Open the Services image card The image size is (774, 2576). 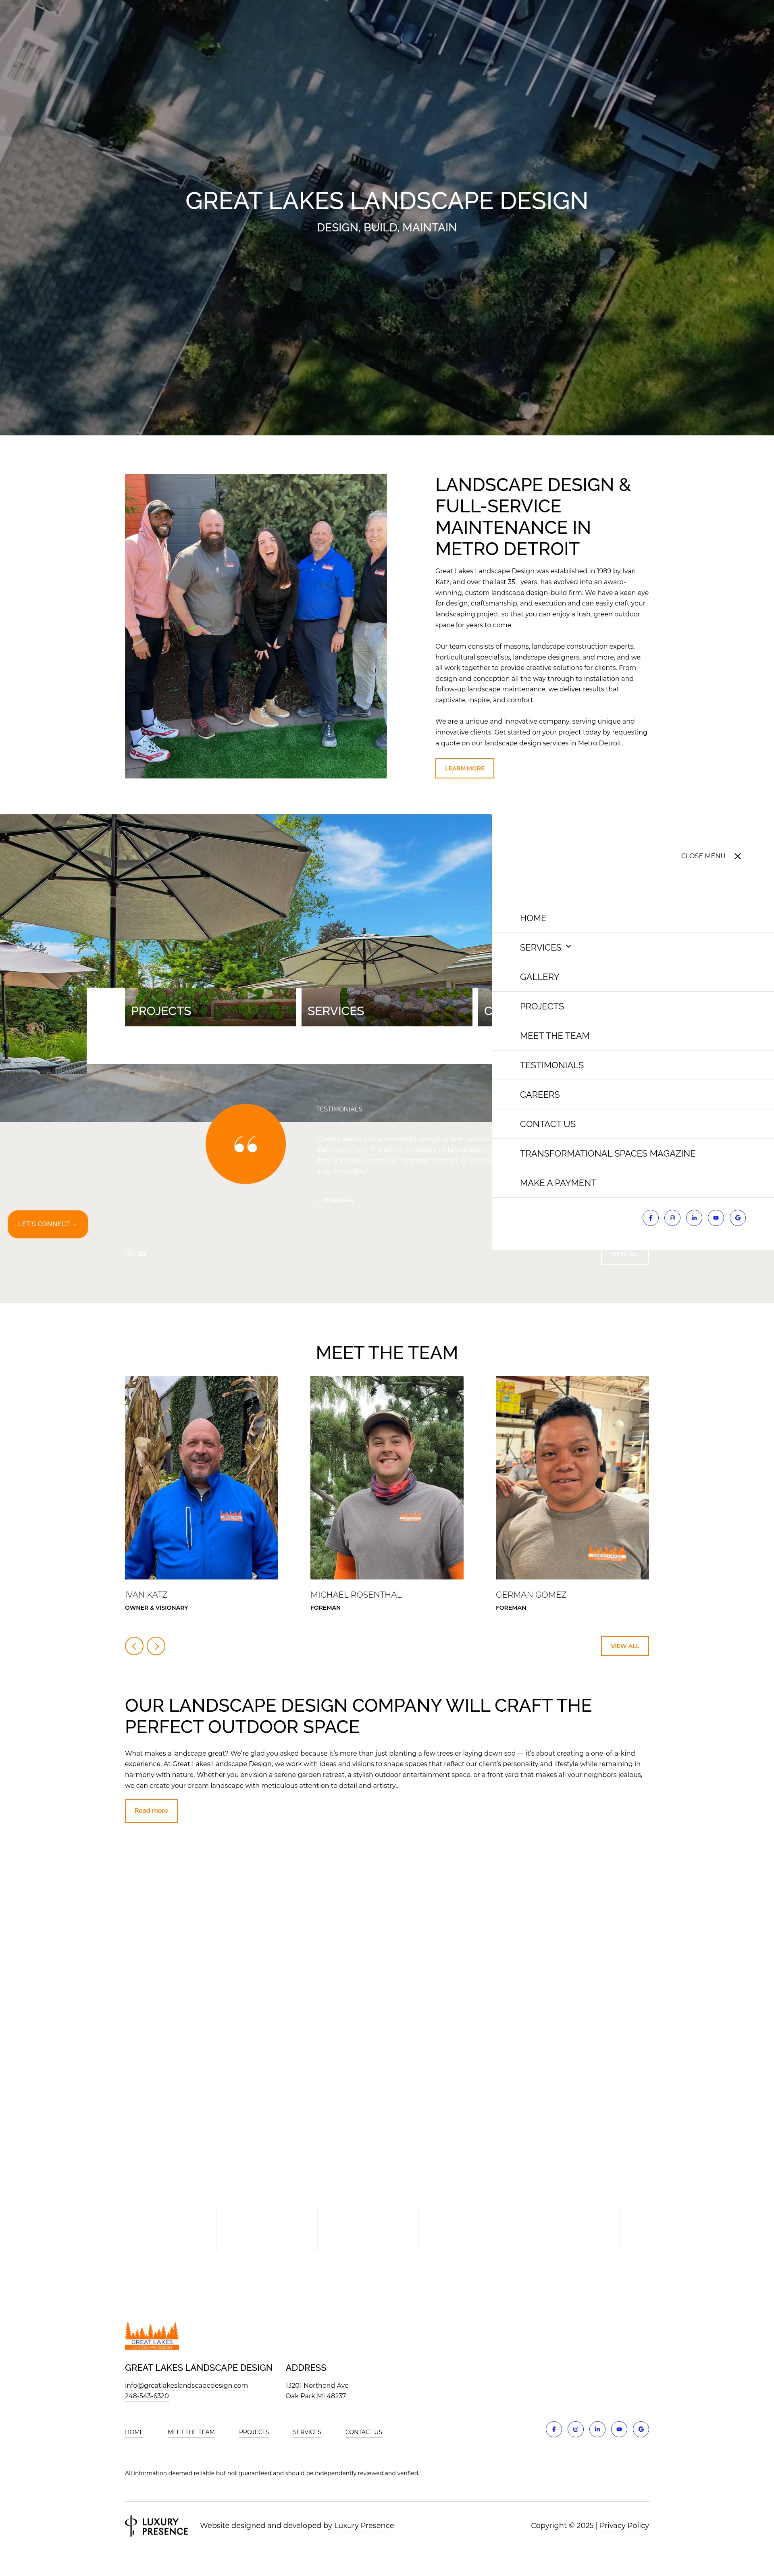[x=387, y=1007]
